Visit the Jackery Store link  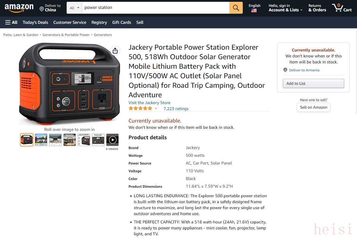tap(149, 103)
